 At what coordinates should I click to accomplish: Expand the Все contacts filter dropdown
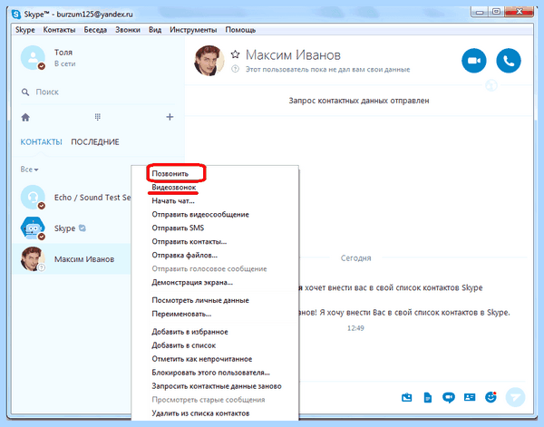pyautogui.click(x=29, y=170)
